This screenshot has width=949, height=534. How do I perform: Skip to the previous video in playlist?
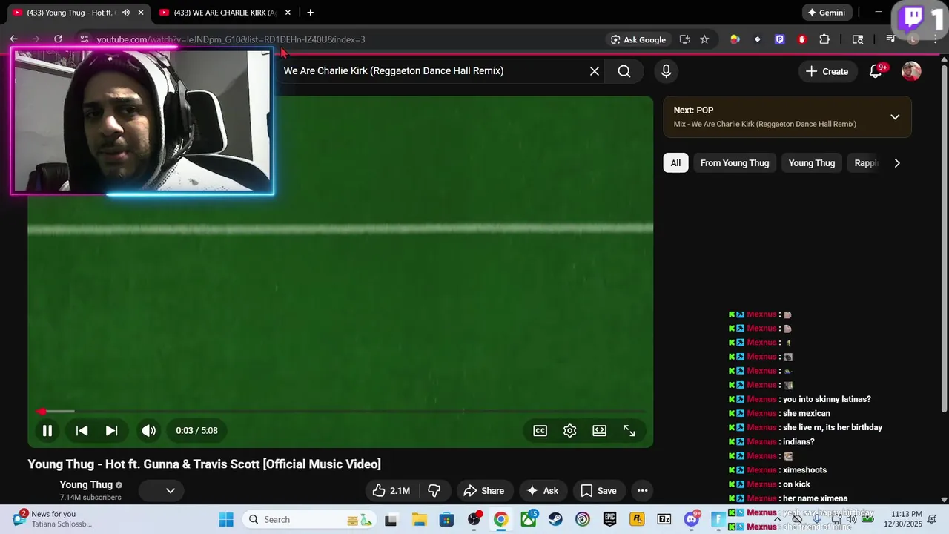pyautogui.click(x=82, y=430)
